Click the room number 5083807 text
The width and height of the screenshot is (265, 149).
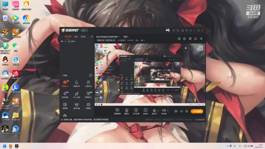131,40
